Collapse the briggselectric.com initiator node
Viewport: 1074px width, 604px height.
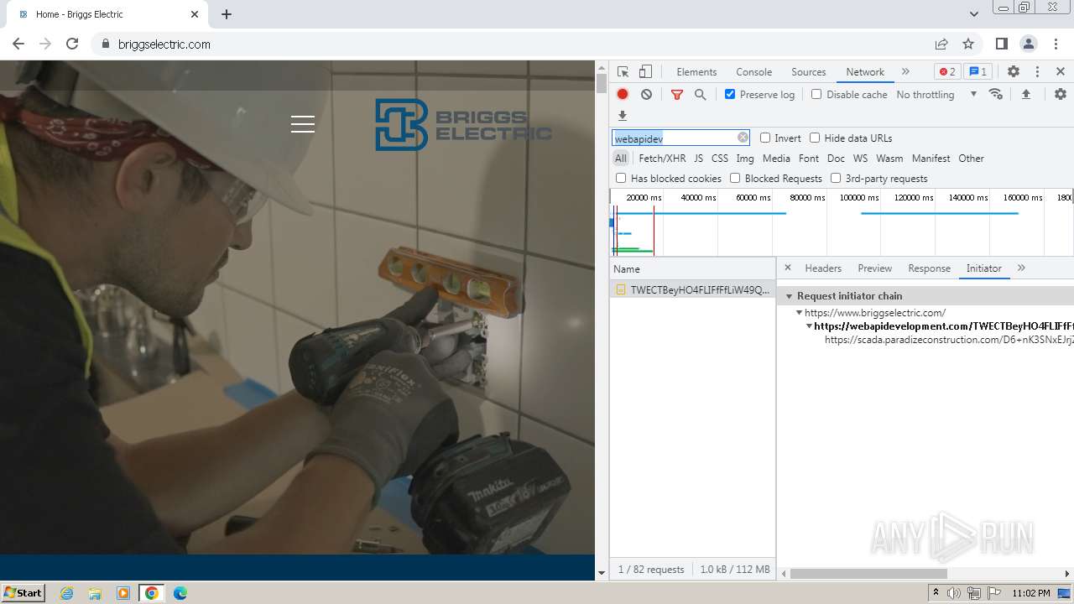800,313
